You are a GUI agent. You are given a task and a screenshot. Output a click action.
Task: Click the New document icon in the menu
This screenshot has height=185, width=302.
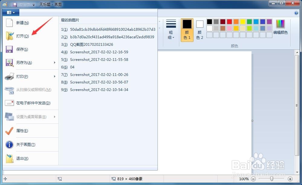(9, 23)
